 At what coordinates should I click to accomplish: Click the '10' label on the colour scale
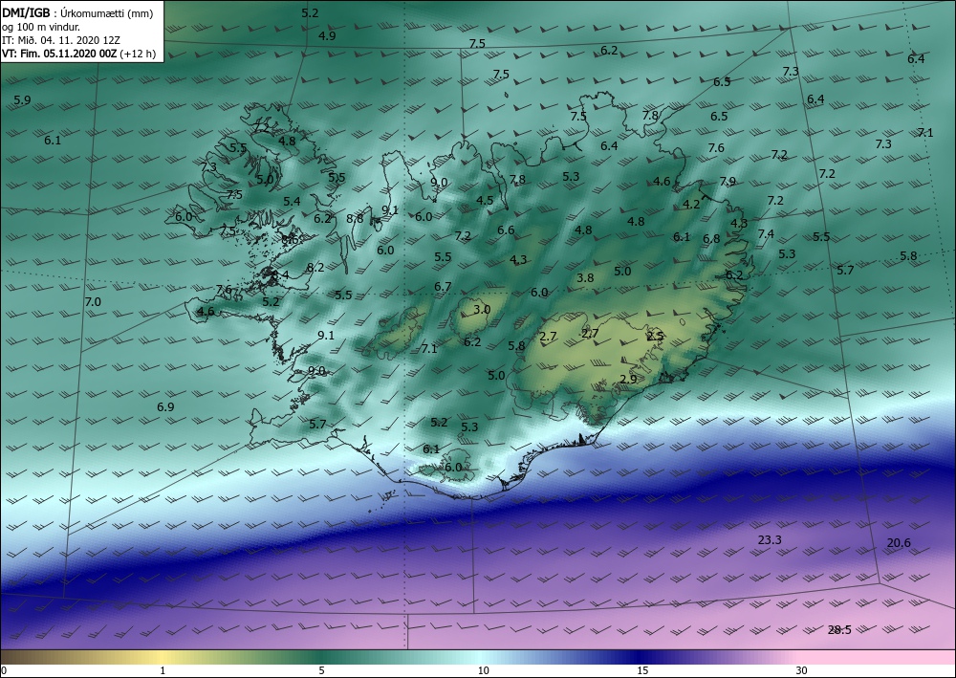click(483, 670)
